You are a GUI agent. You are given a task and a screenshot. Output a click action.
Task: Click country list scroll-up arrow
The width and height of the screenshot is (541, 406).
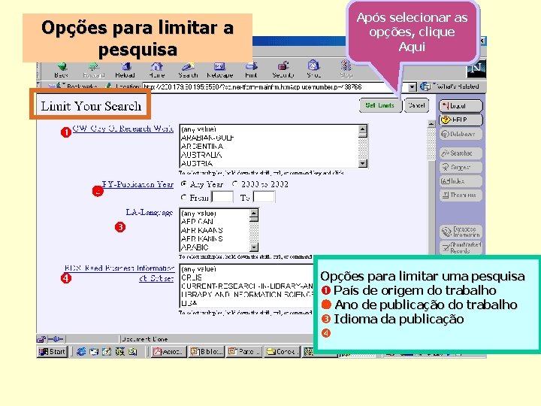(x=363, y=130)
